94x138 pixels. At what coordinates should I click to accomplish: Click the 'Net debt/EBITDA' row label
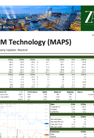(57, 122)
